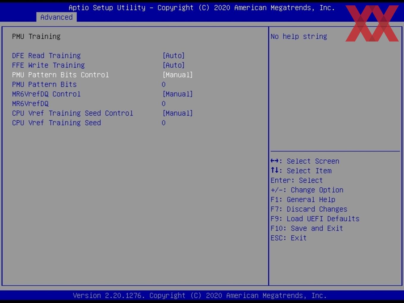Select the PMU Pattern Bits label
This screenshot has height=303, width=404.
[x=44, y=84]
